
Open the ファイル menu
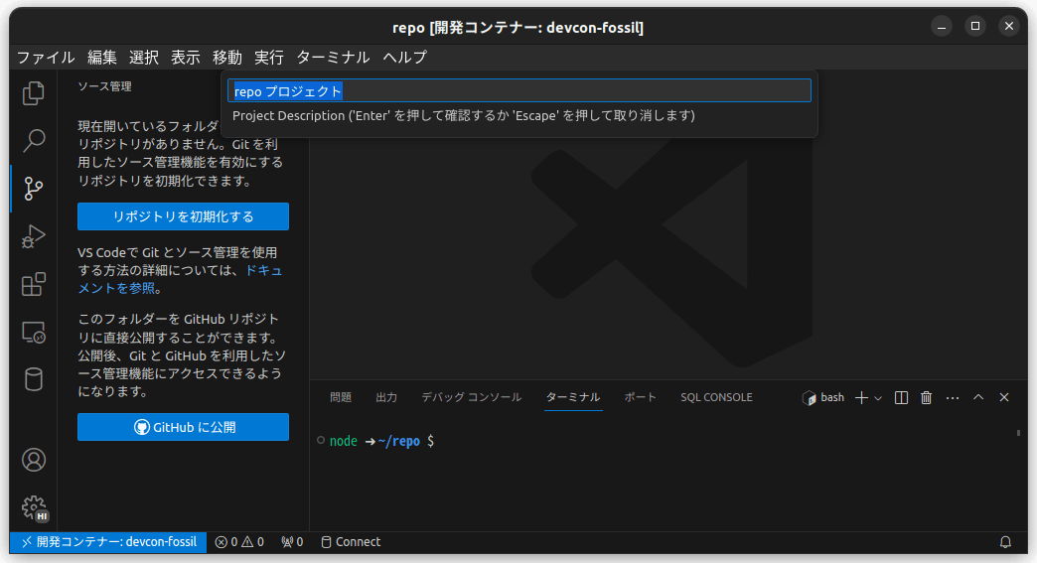click(x=46, y=58)
